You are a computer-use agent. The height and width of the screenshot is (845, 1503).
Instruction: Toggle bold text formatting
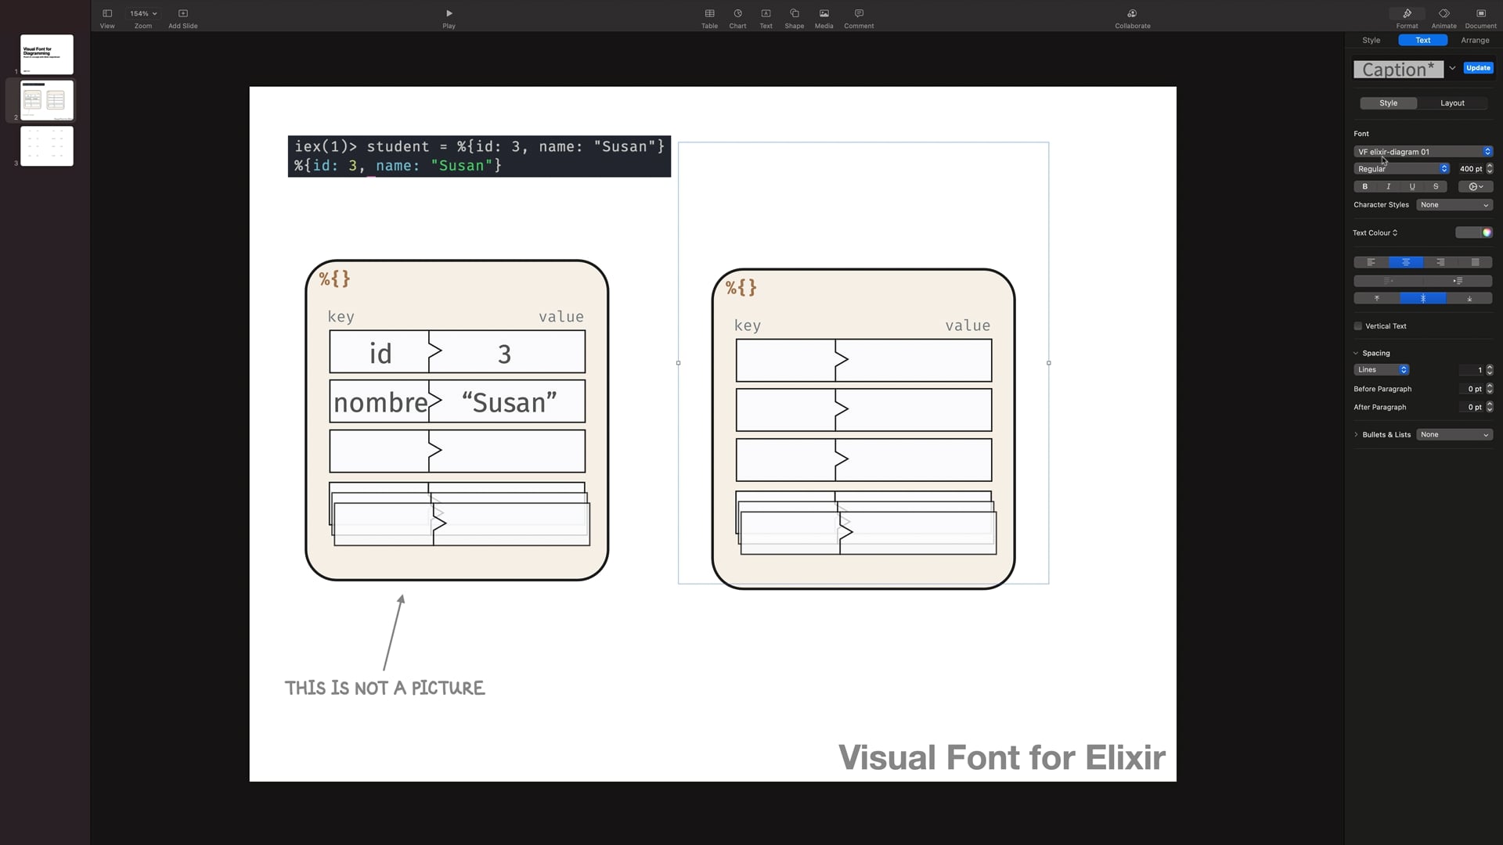click(1365, 187)
